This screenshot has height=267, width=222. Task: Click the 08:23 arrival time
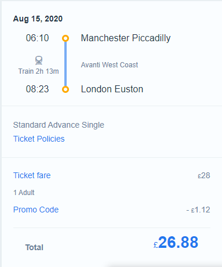(37, 89)
